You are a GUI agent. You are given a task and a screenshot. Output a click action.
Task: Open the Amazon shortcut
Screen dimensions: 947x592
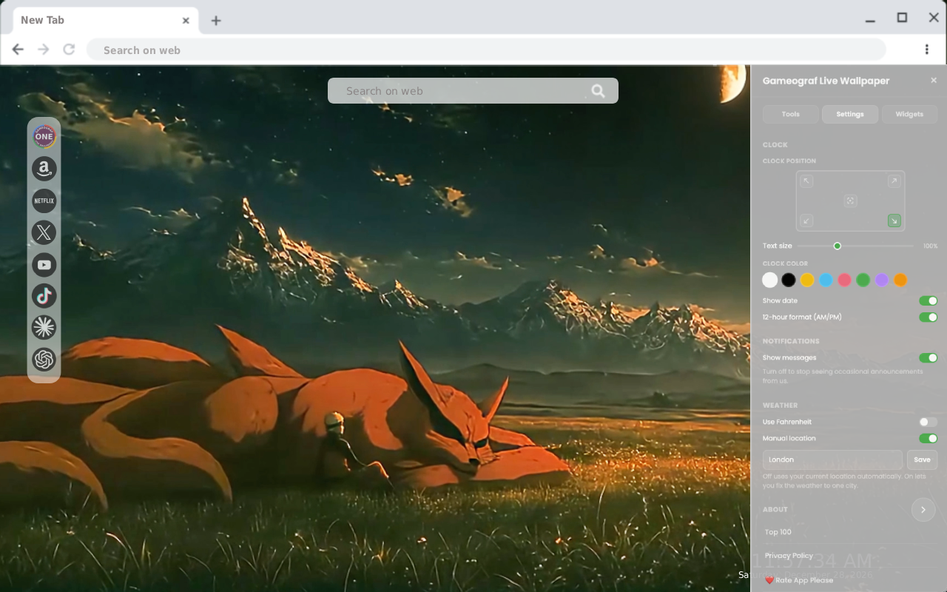tap(44, 169)
